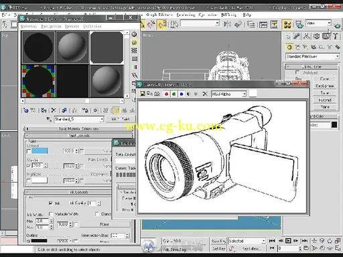Image resolution: width=343 pixels, height=257 pixels.
Task: Click the Set Key button
Action: pyautogui.click(x=218, y=248)
